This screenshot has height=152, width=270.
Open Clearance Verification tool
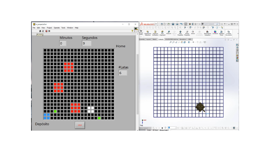pyautogui.click(x=155, y=33)
